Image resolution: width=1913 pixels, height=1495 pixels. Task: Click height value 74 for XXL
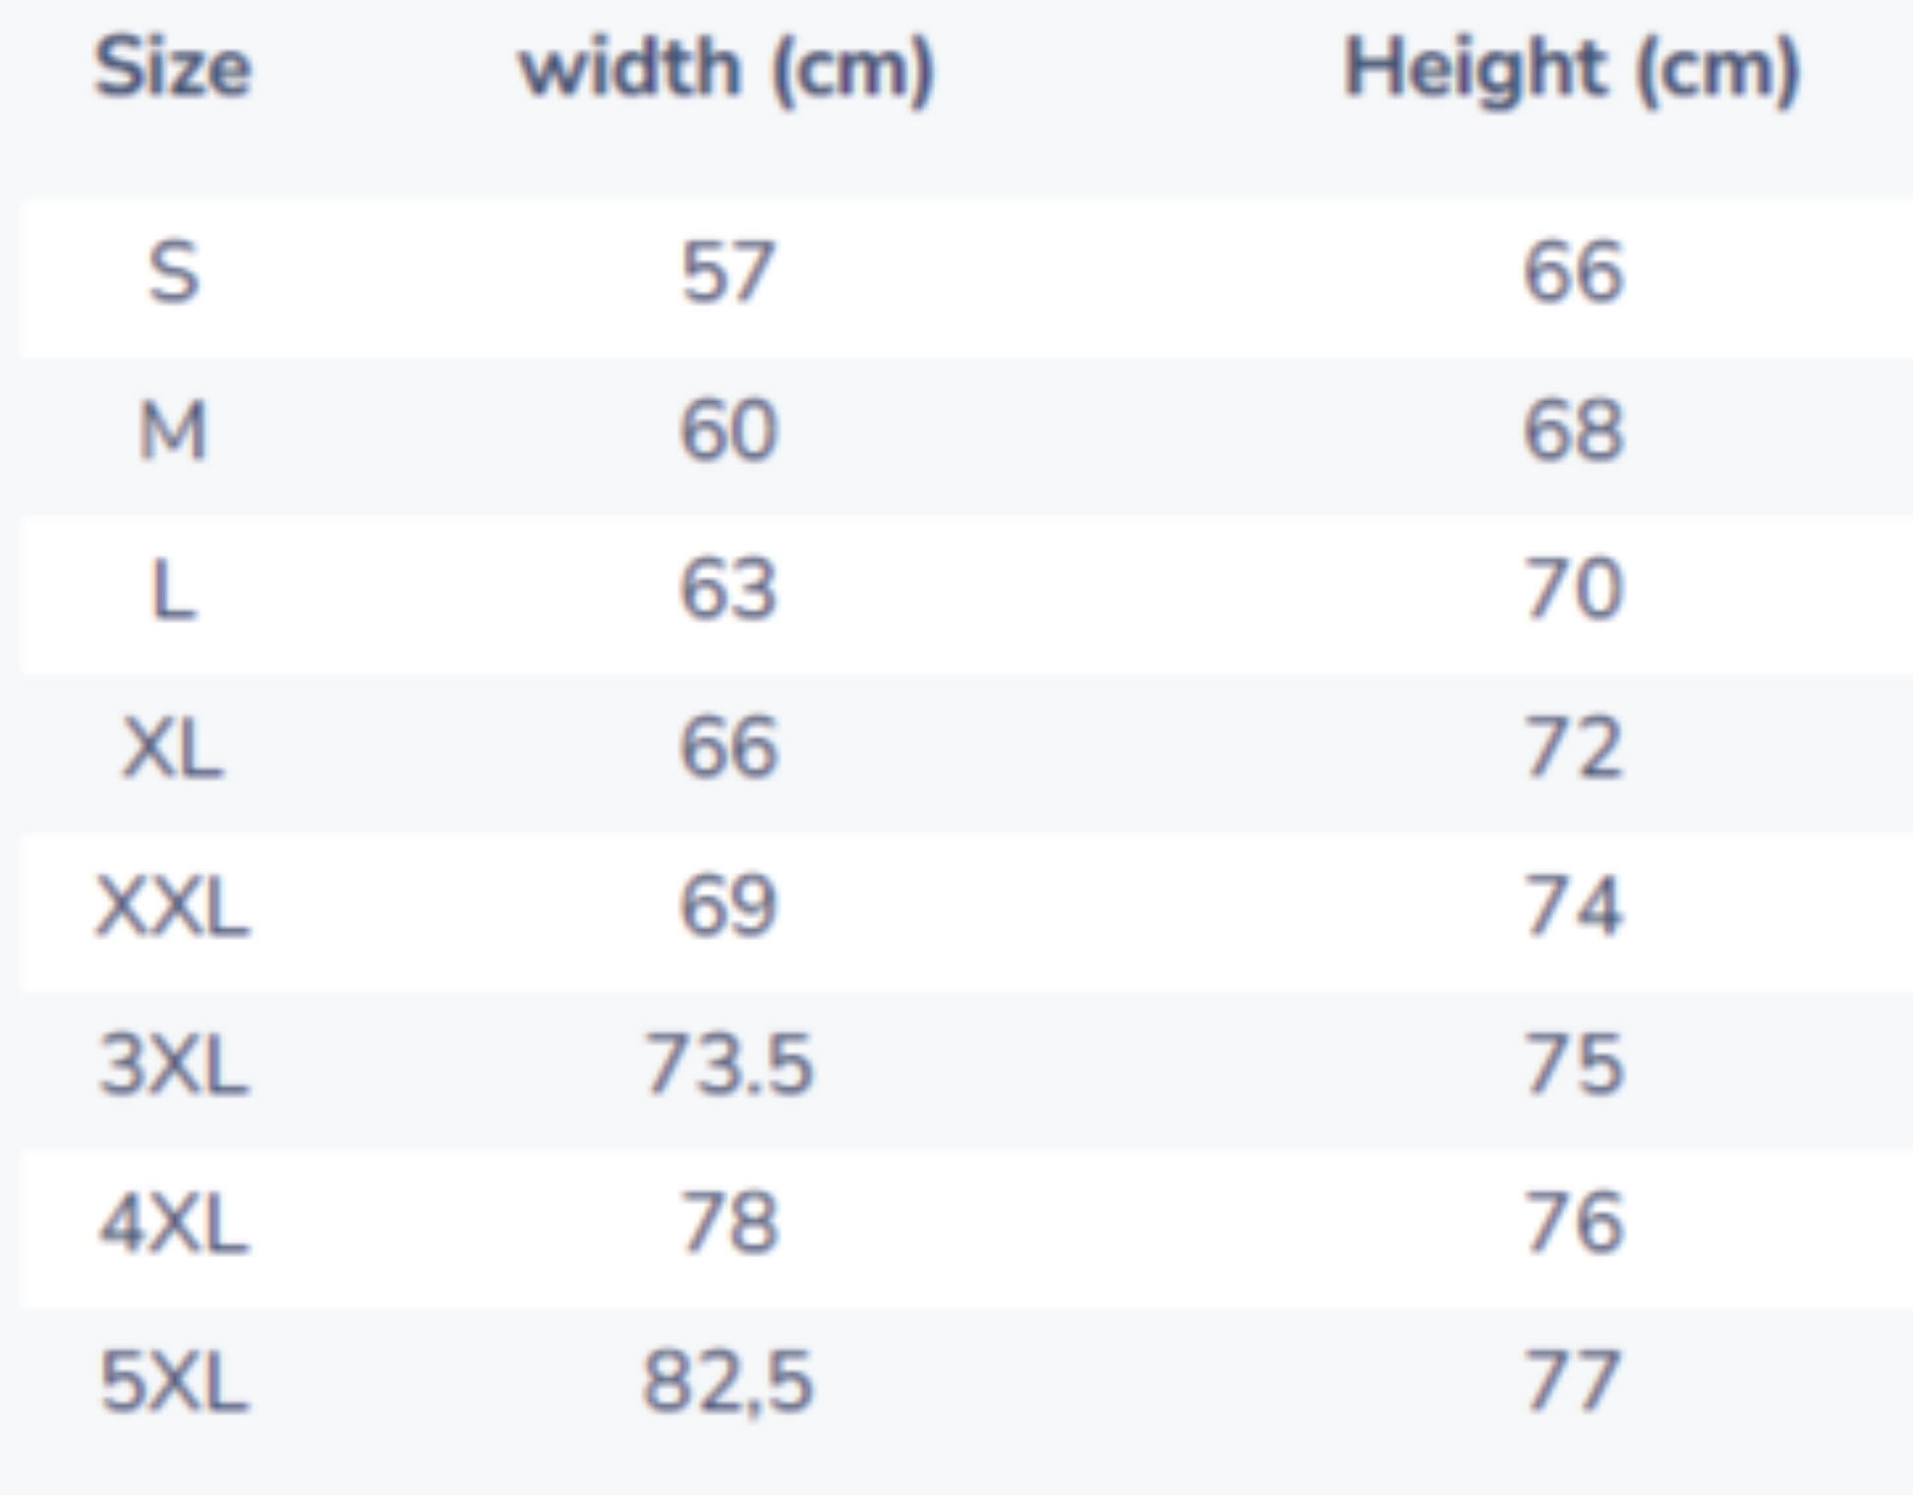coord(1572,907)
